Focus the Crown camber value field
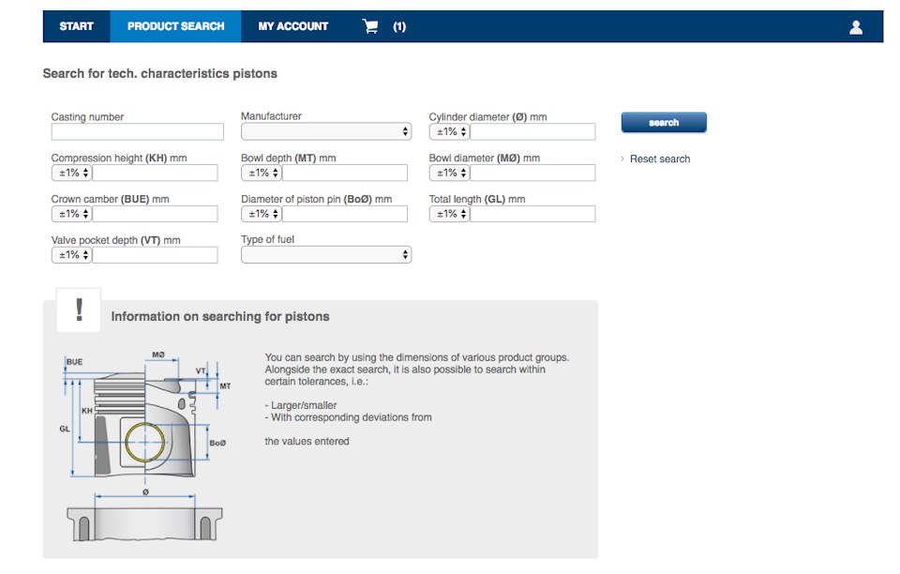Screen dimensions: 900x574 click(155, 214)
